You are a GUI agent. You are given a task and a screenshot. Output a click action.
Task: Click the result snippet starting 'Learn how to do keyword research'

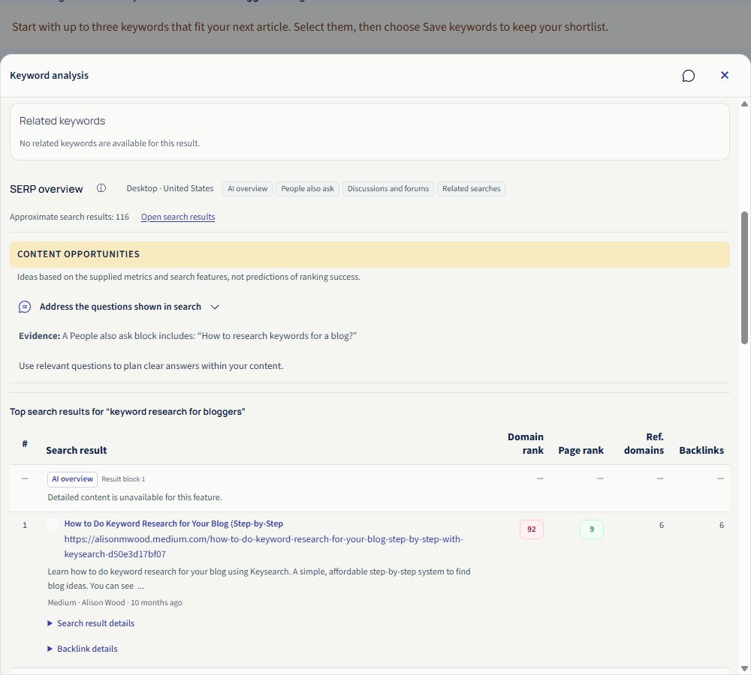[259, 578]
